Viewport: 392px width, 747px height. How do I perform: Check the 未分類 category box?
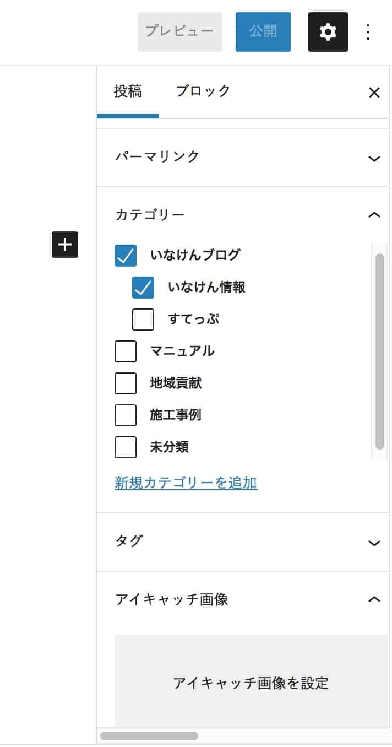point(126,447)
